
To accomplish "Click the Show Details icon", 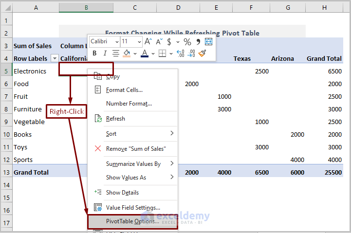I will pyautogui.click(x=98, y=192).
